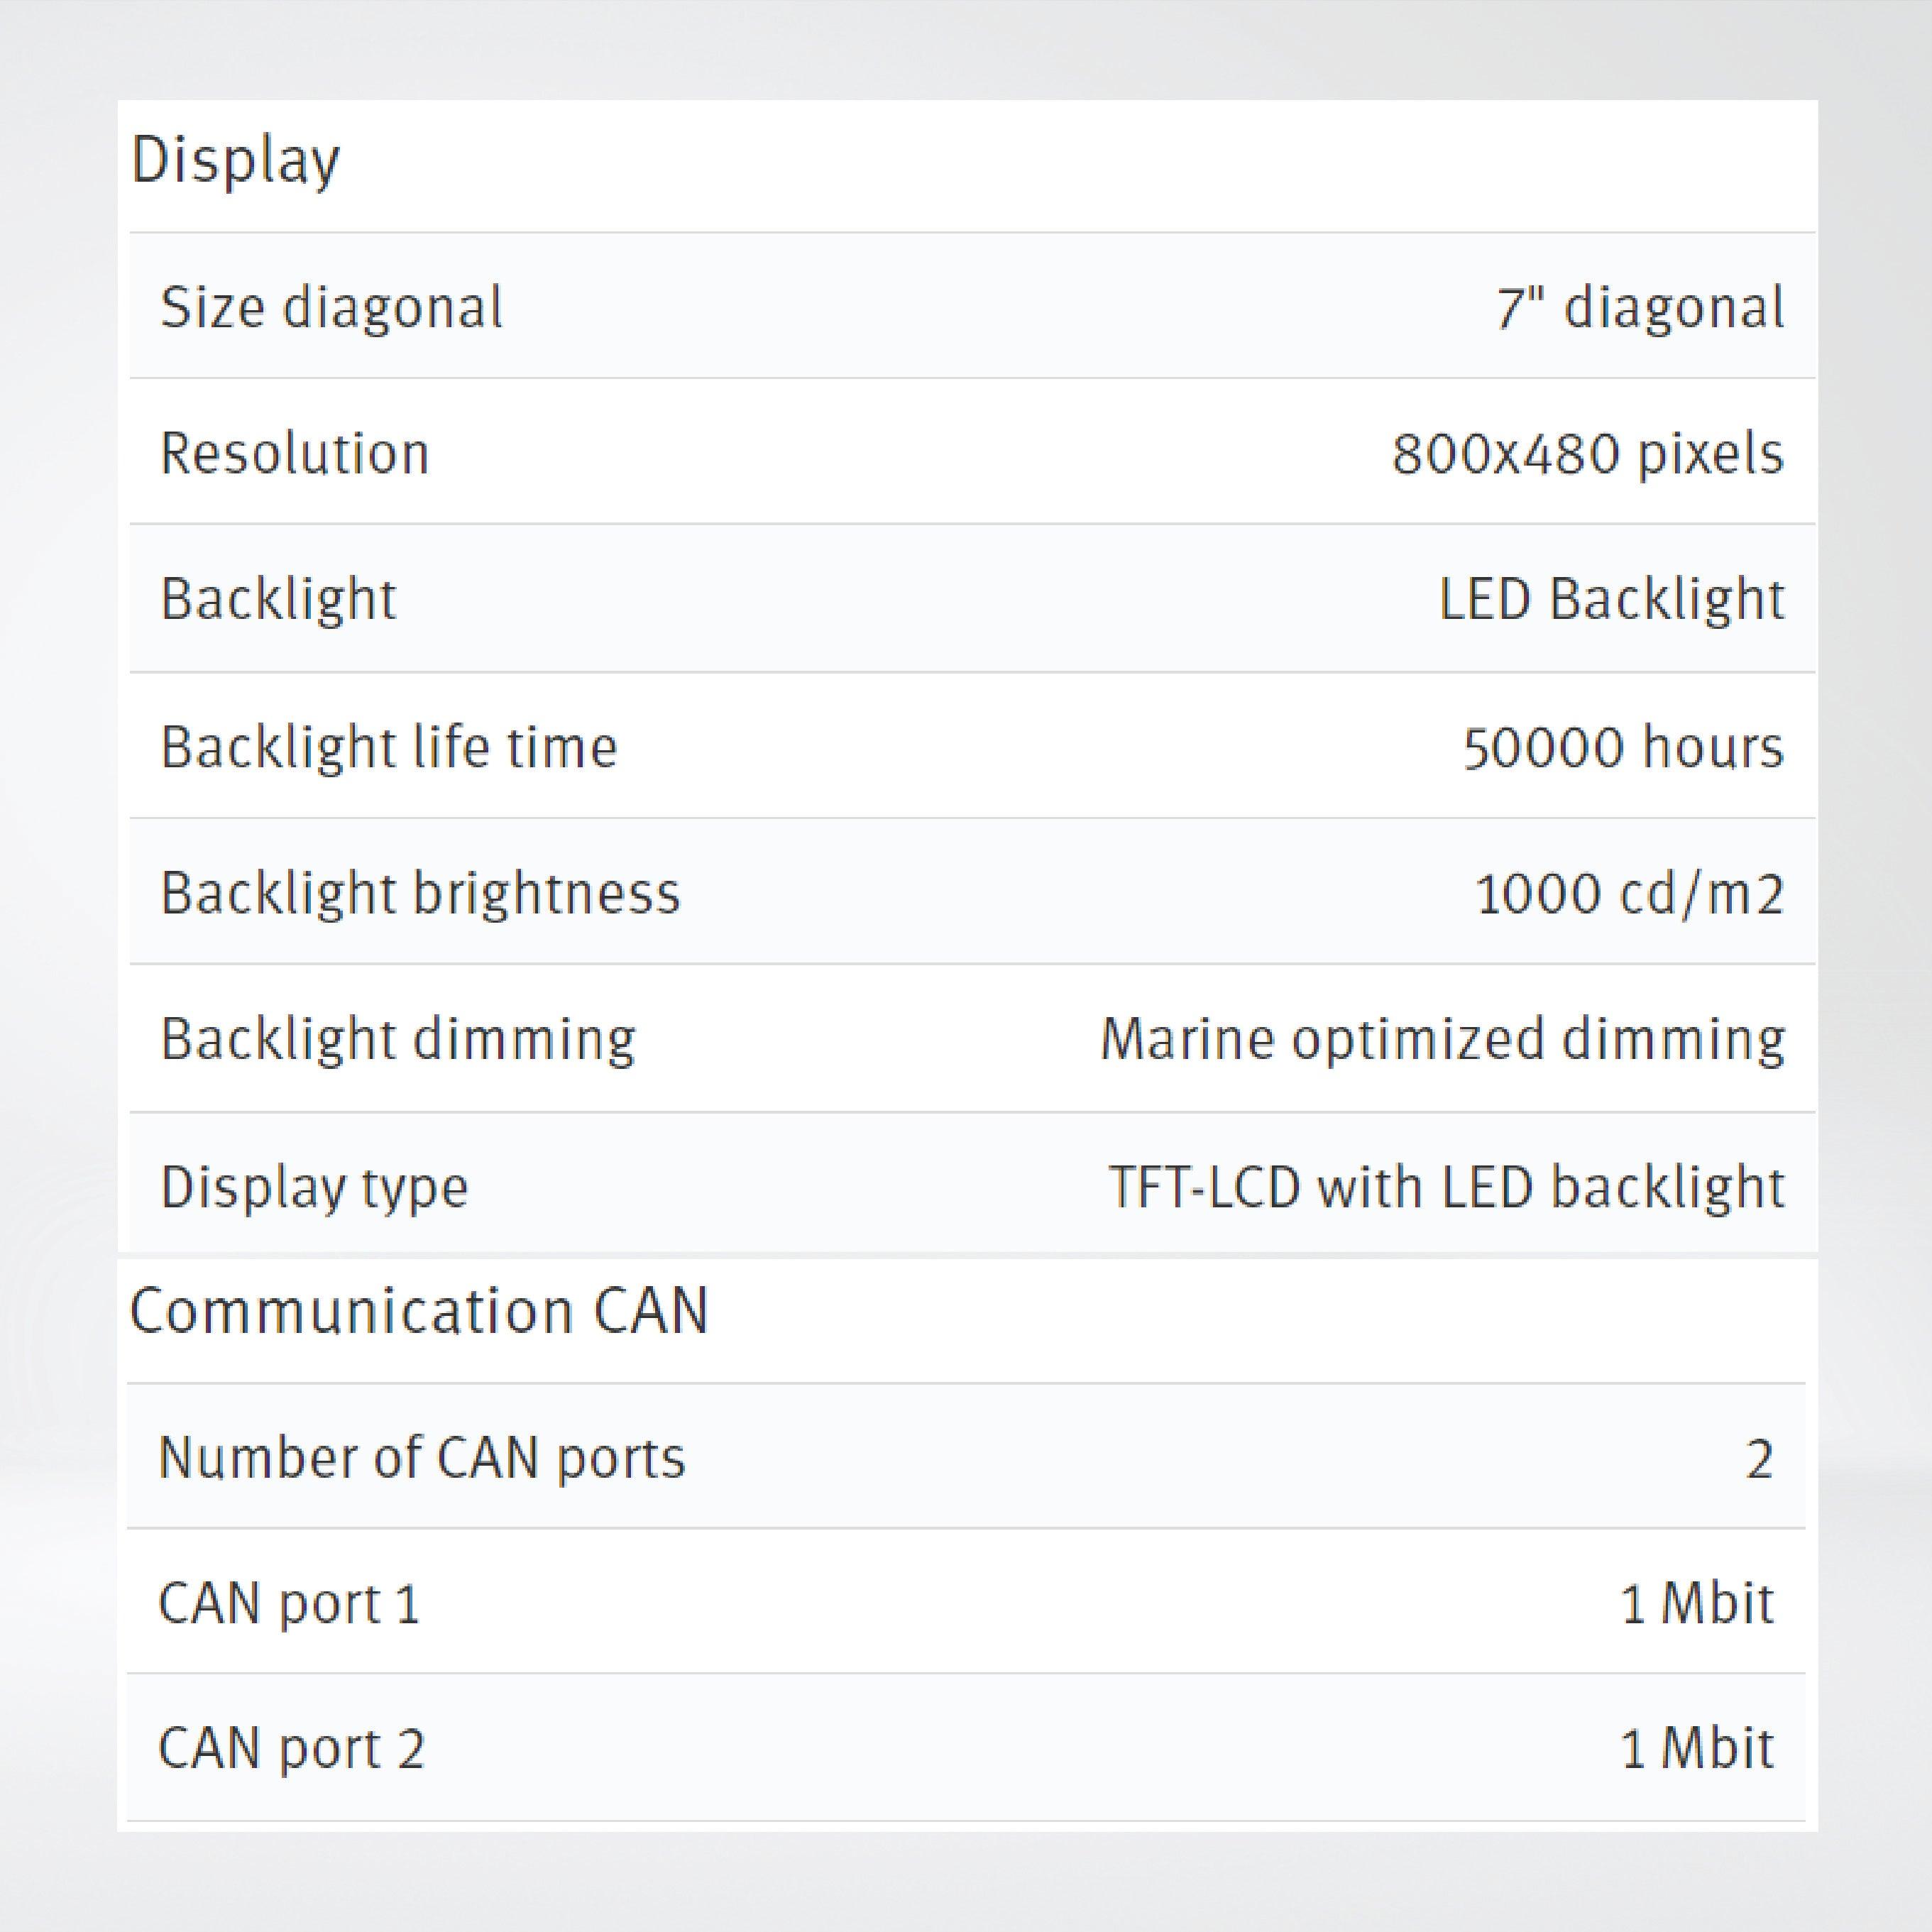Viewport: 1932px width, 1932px height.
Task: Click the LED Backlight value text
Action: (x=1611, y=599)
